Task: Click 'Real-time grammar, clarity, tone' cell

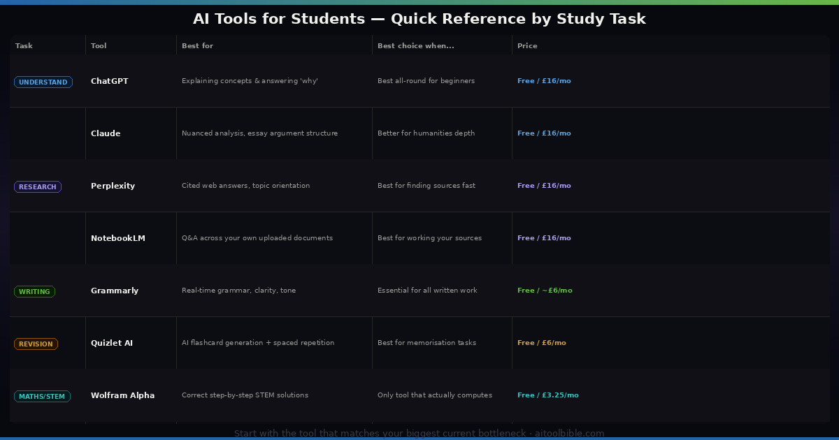Action: tap(238, 291)
